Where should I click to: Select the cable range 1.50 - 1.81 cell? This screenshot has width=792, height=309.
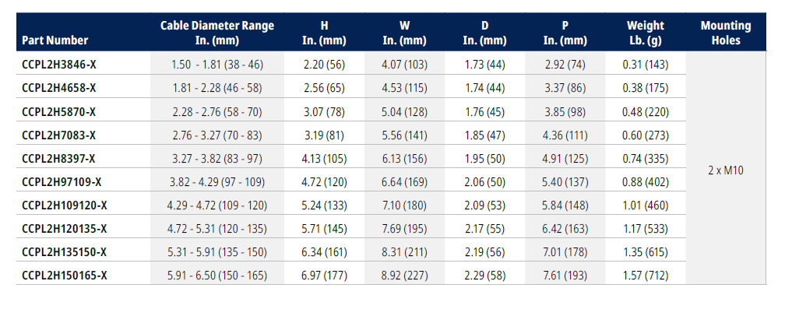pyautogui.click(x=217, y=64)
